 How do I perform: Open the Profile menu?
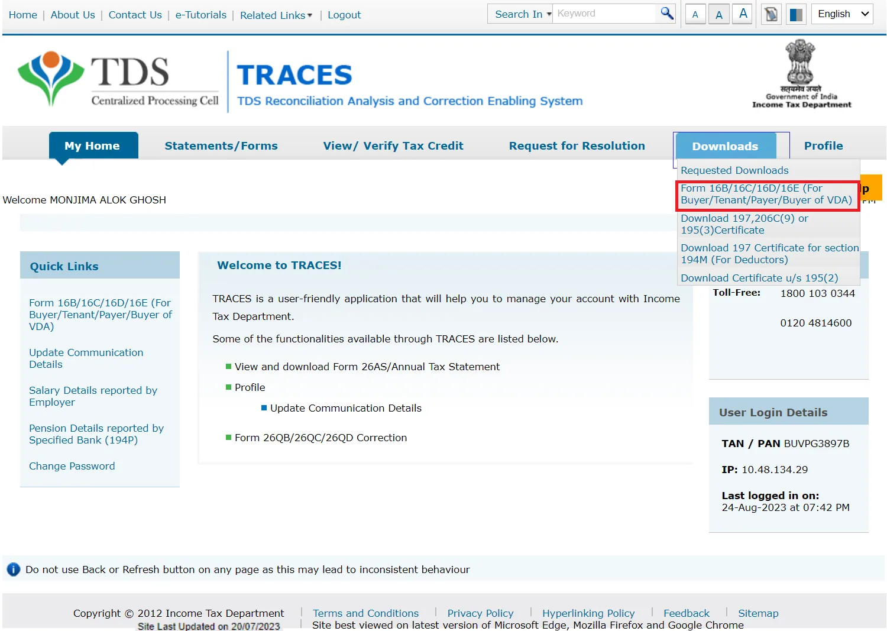pyautogui.click(x=824, y=145)
